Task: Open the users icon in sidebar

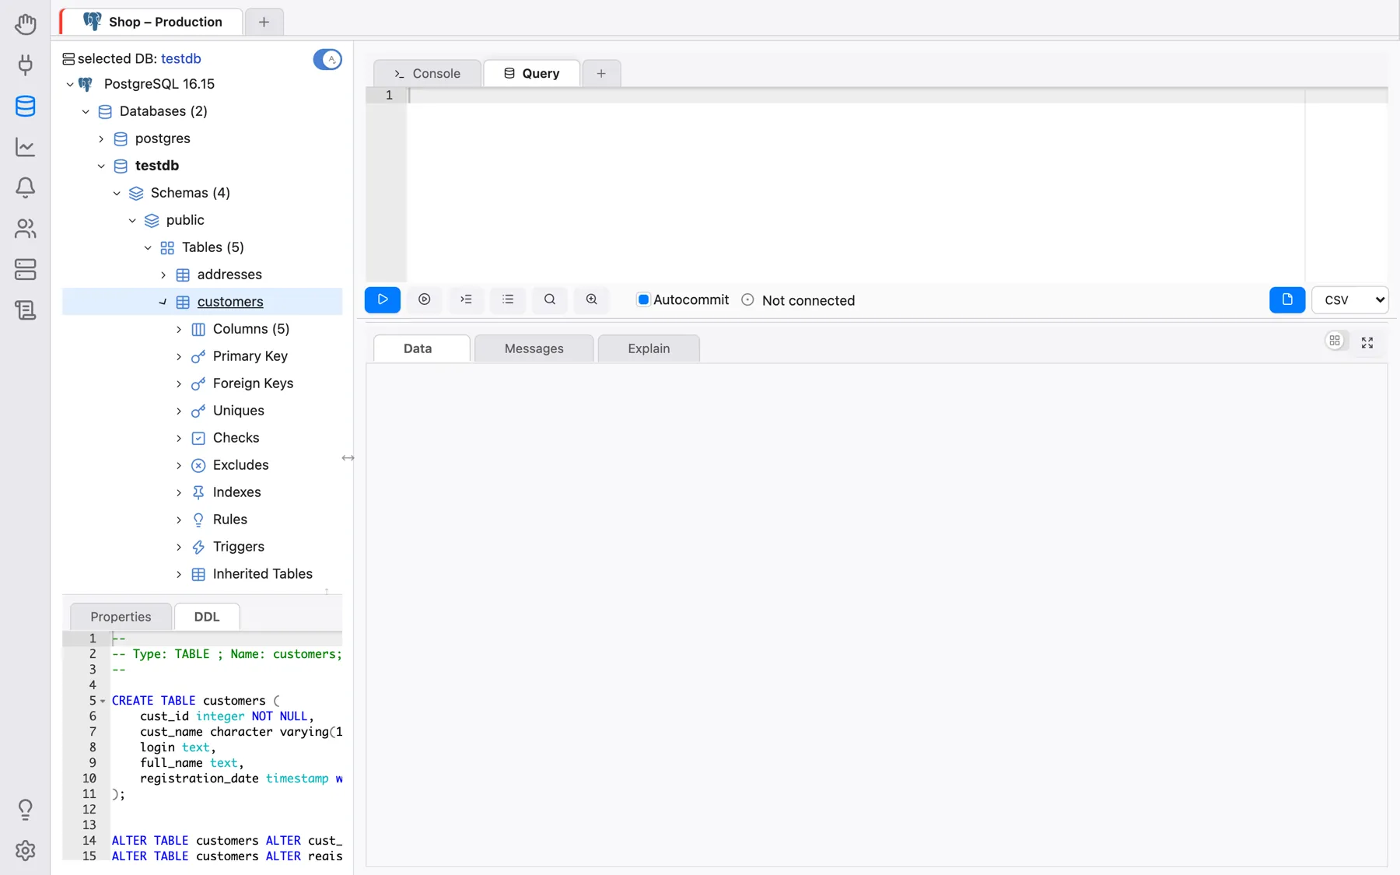Action: (x=25, y=228)
